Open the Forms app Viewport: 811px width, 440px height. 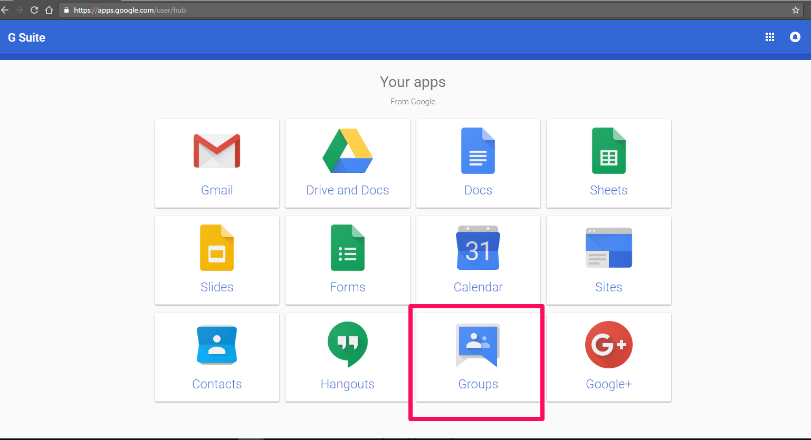347,260
